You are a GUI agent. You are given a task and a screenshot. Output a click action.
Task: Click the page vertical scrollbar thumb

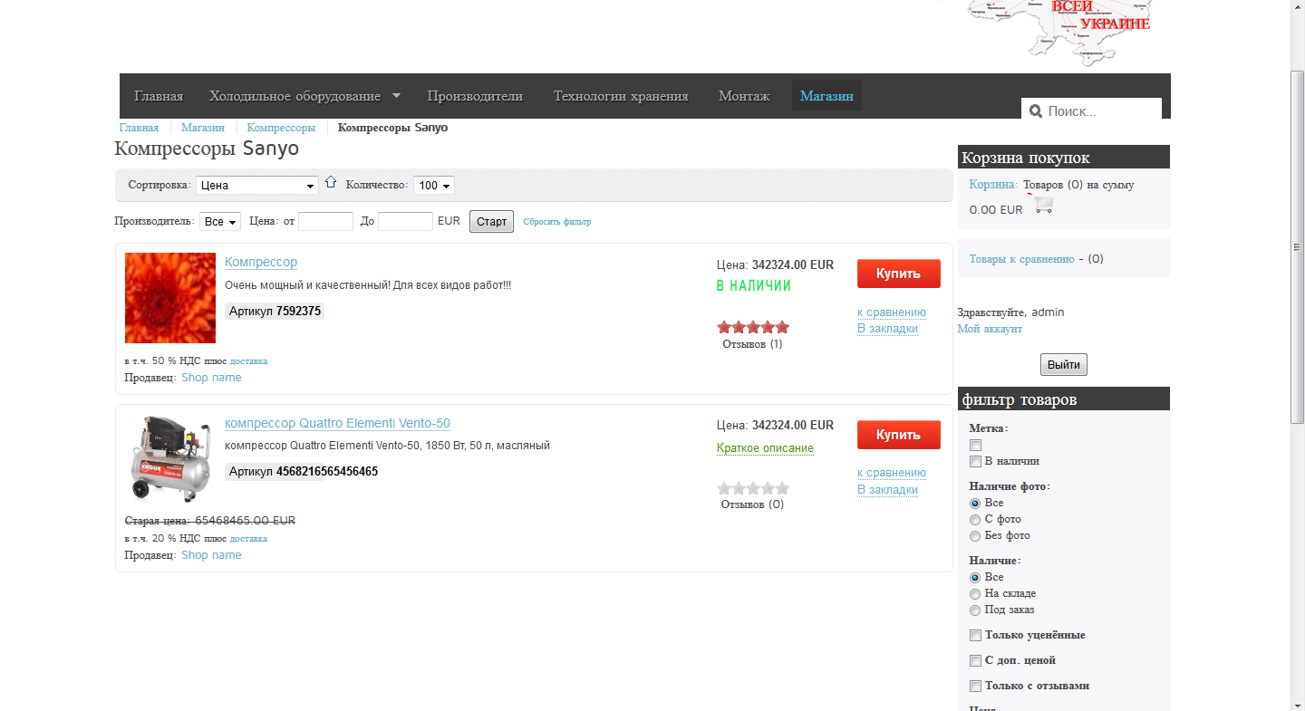1298,246
